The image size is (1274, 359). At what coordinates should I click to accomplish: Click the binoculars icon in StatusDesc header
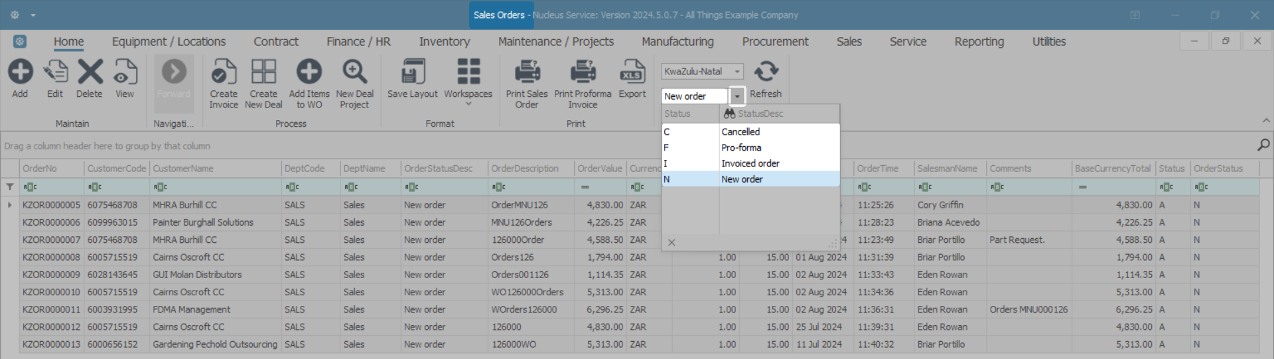click(729, 113)
